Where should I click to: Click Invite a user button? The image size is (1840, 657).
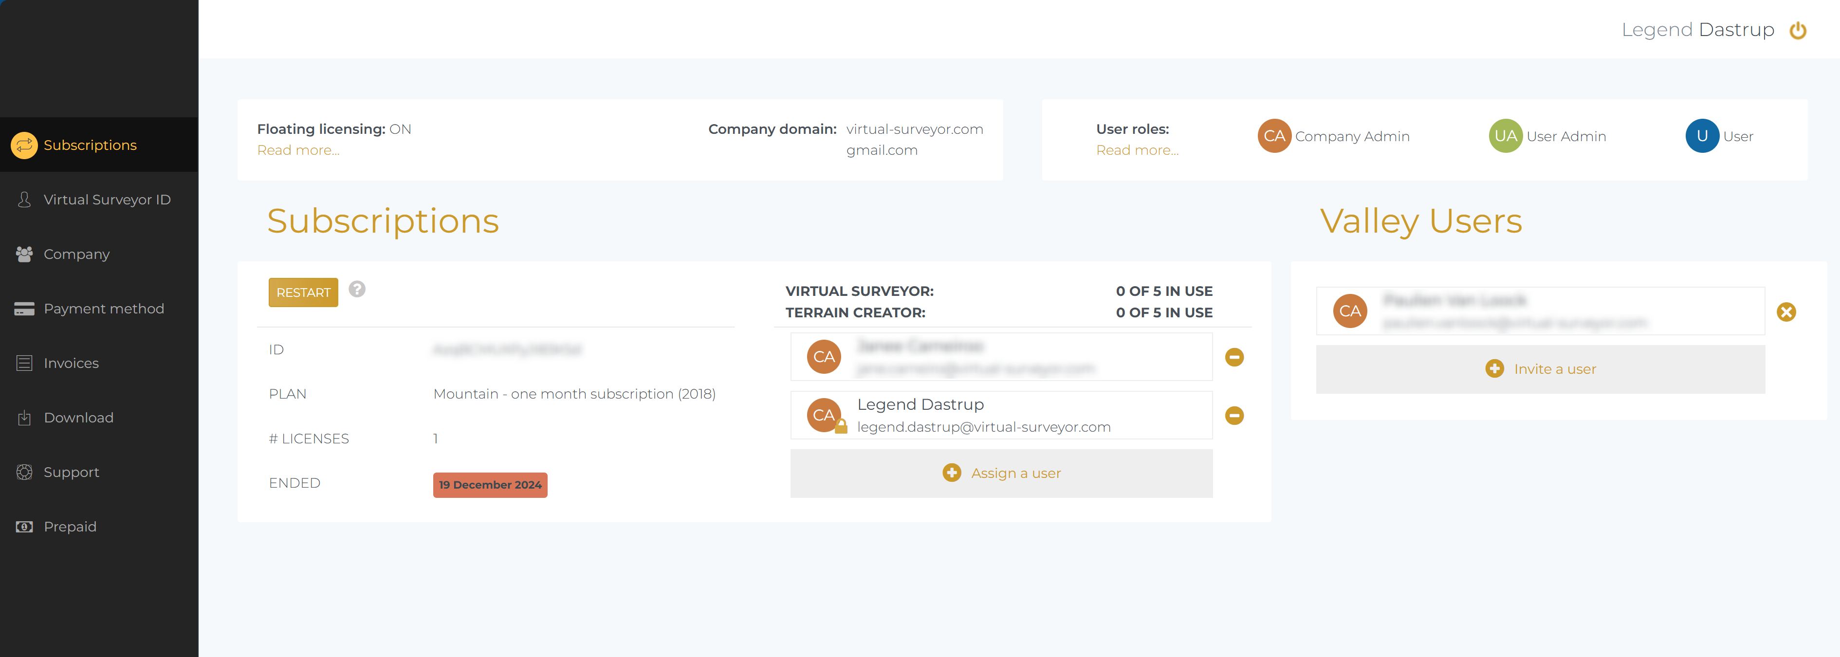click(x=1540, y=369)
